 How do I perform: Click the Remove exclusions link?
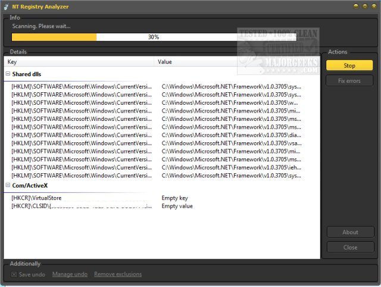[118, 274]
